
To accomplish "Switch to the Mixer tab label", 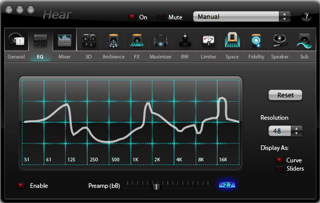I will coord(65,57).
